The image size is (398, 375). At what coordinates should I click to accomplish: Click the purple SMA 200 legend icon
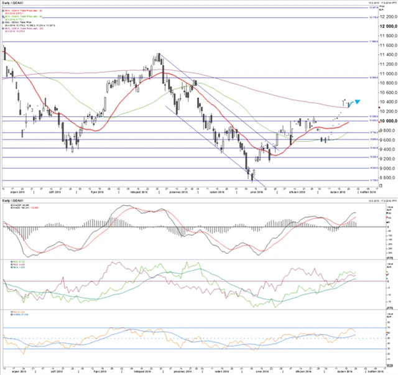click(3, 29)
